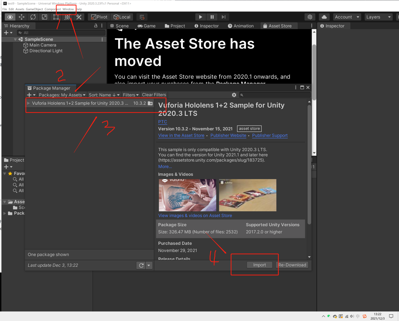Collapse the SampleScene tree

(x=15, y=39)
